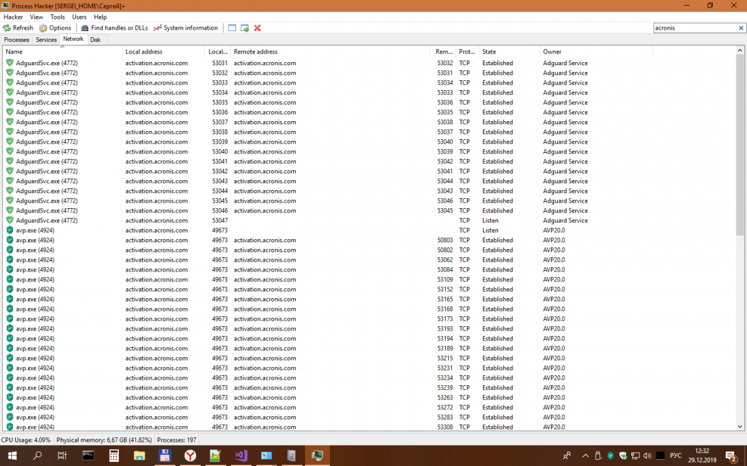Open Options from the toolbar

coord(55,28)
